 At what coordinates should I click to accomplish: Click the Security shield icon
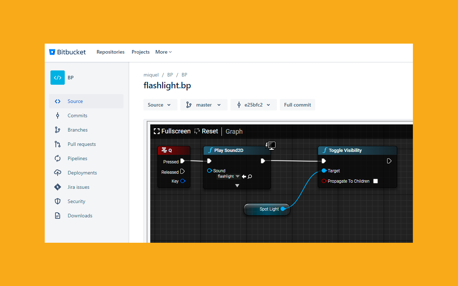point(58,201)
